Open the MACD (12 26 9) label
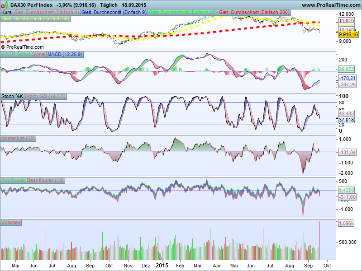Screen dimensions: 362x271 point(65,54)
